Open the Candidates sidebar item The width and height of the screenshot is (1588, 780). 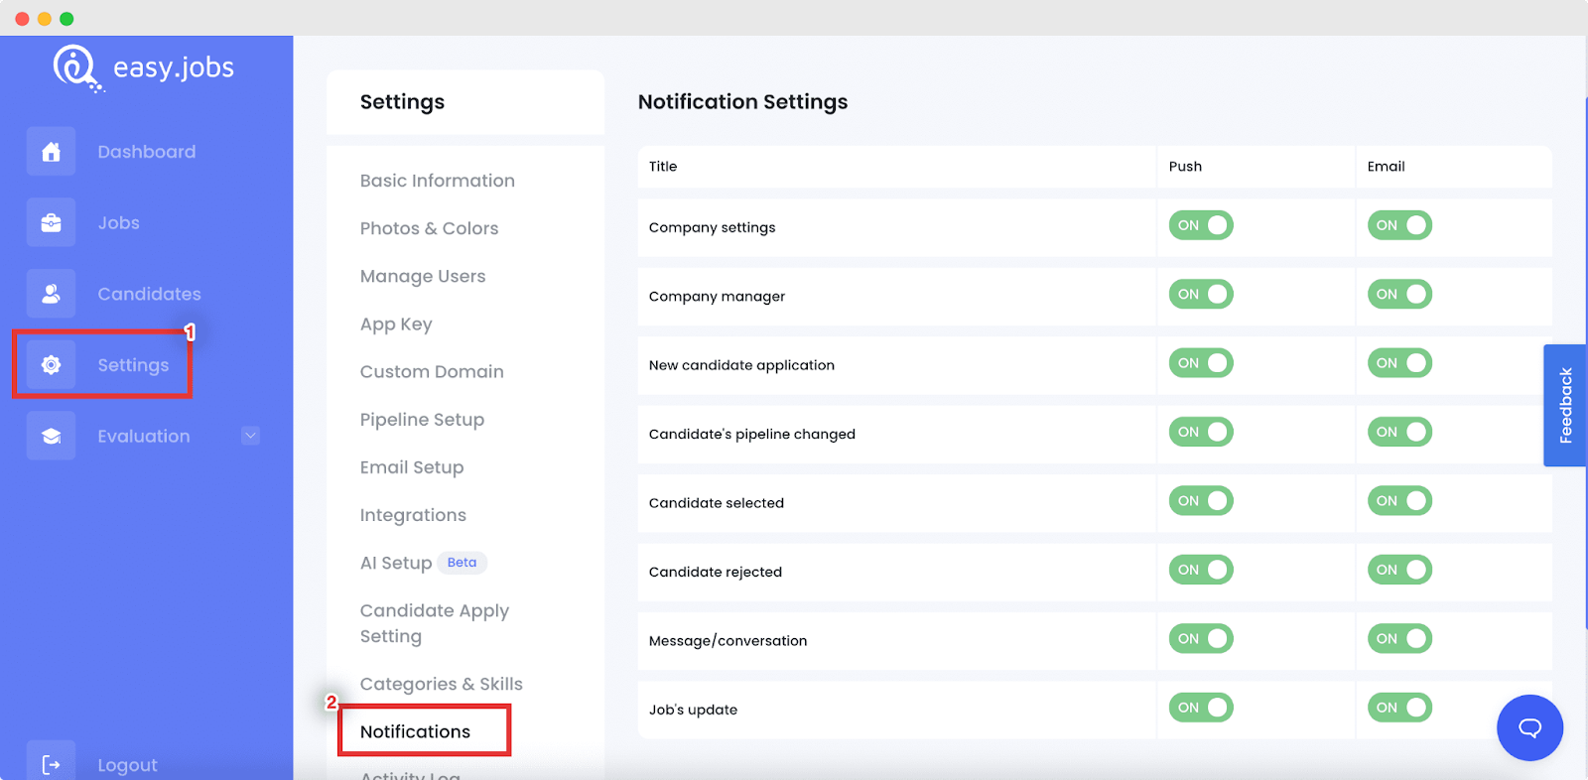149,294
